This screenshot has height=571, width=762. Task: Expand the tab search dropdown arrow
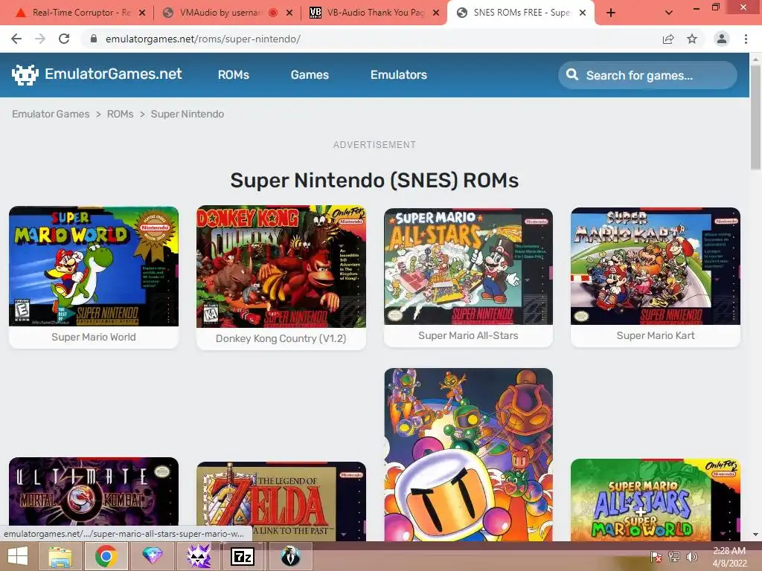[669, 13]
